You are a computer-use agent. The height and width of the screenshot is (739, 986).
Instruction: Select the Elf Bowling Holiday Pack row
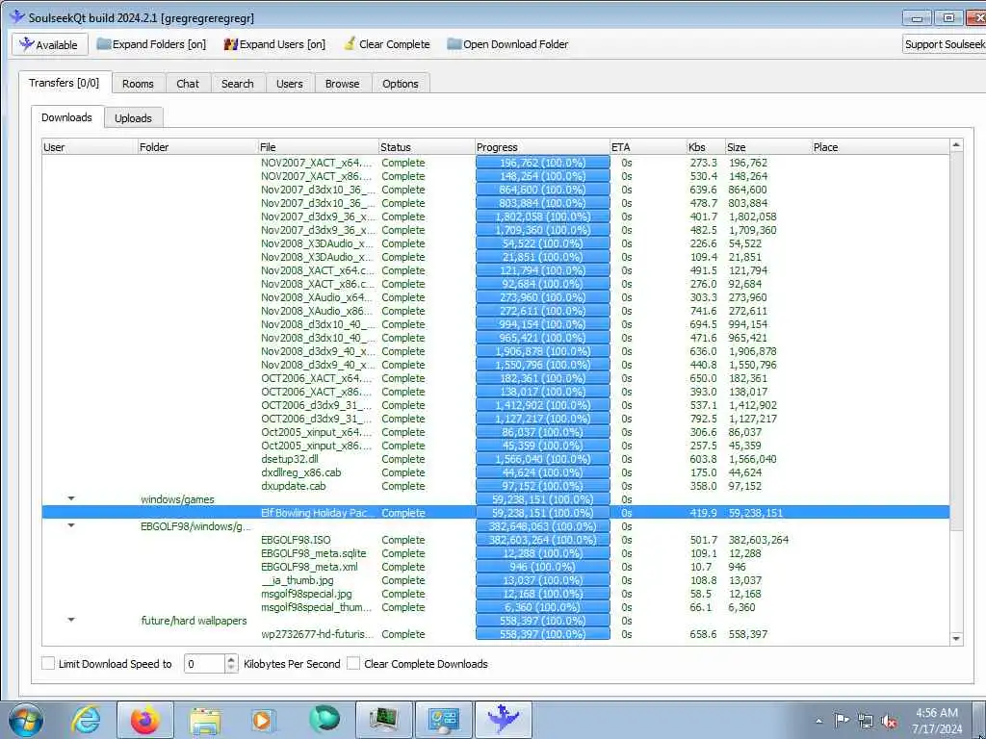click(496, 513)
